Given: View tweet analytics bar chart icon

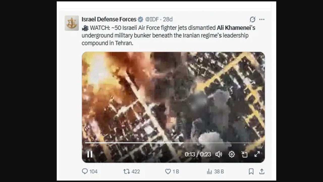Looking at the screenshot, I should point(209,171).
